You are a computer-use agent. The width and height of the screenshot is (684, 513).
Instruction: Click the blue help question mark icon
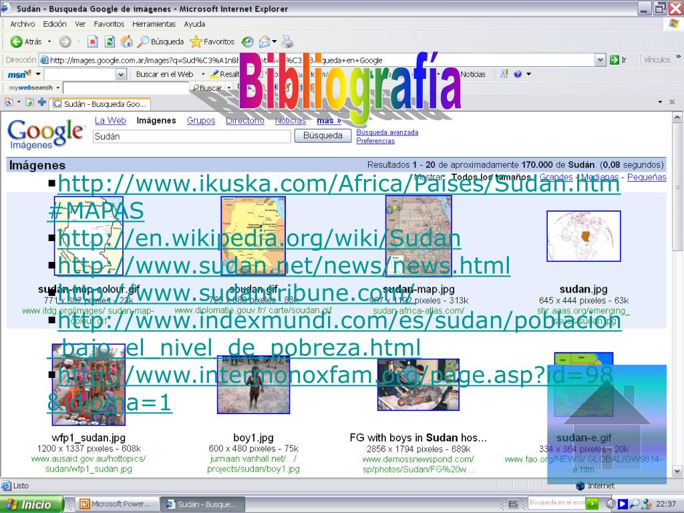(518, 74)
